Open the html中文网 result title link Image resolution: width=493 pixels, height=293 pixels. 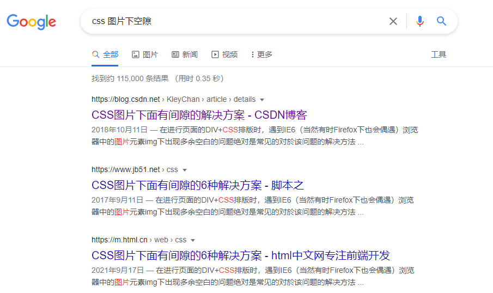coord(241,255)
